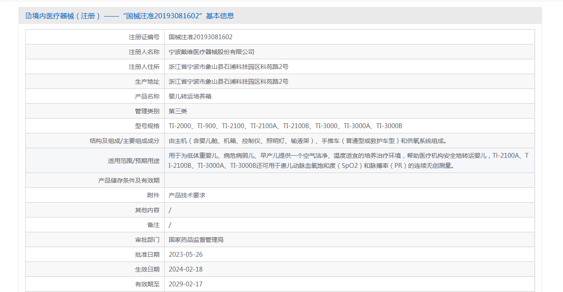Click the document icon beside 境内医疗器械 heading
Image resolution: width=563 pixels, height=292 pixels.
(28, 16)
